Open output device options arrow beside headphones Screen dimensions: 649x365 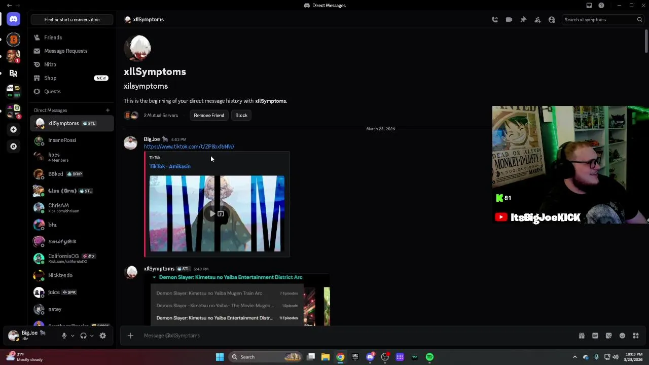click(x=92, y=336)
